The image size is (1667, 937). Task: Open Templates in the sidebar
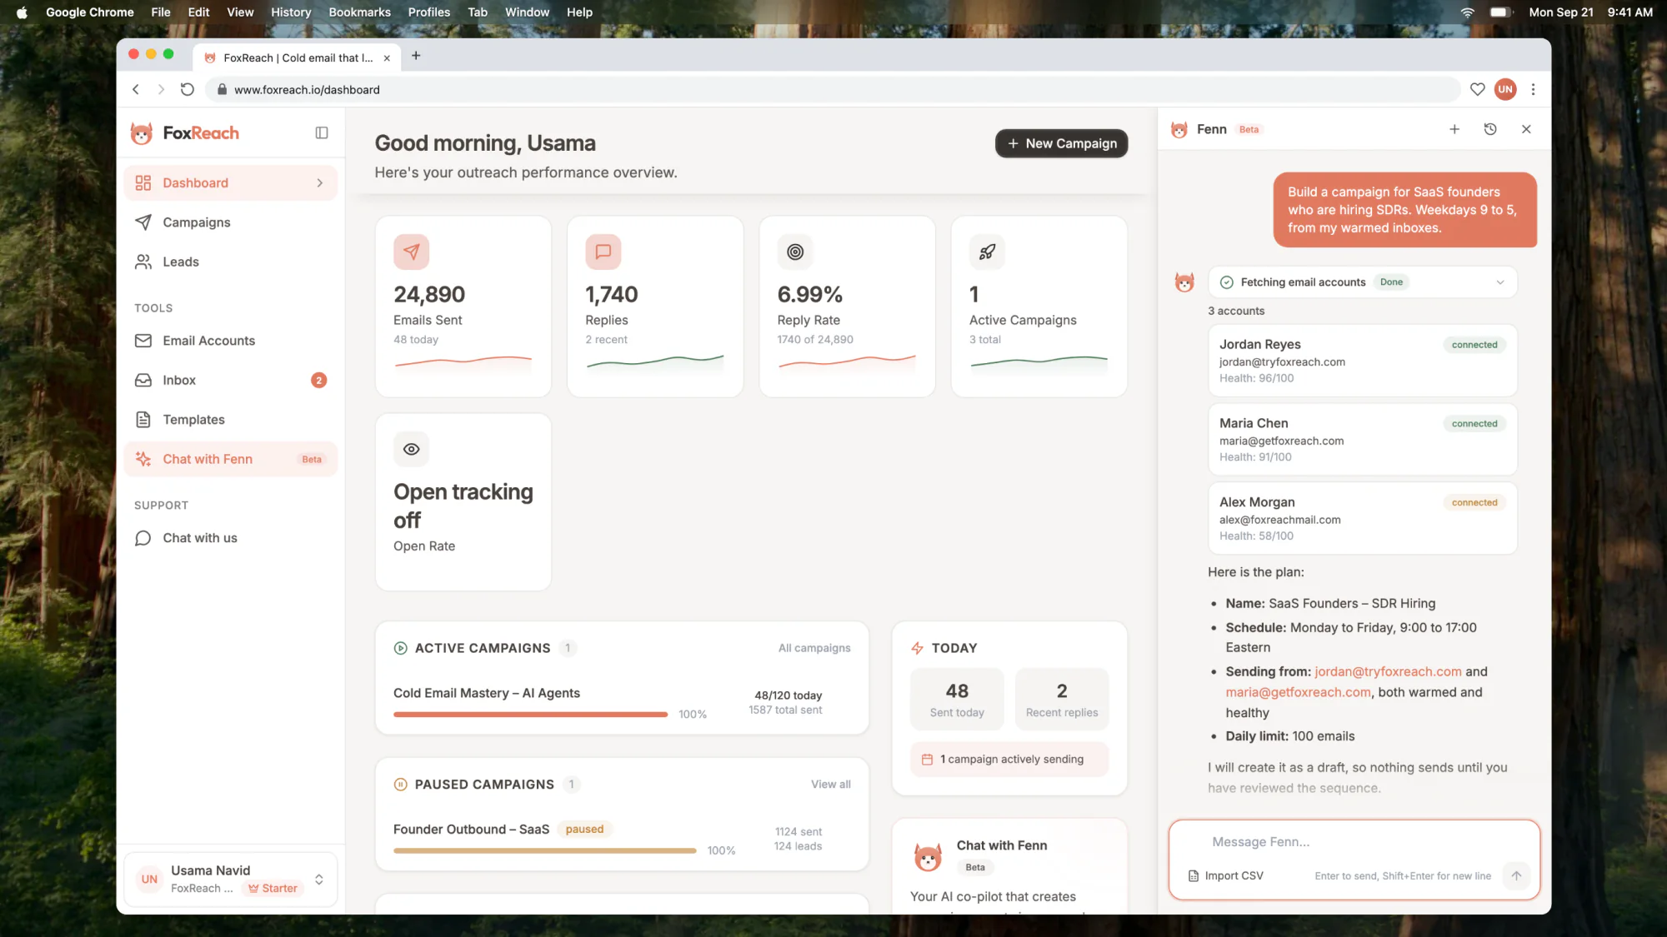pos(231,420)
